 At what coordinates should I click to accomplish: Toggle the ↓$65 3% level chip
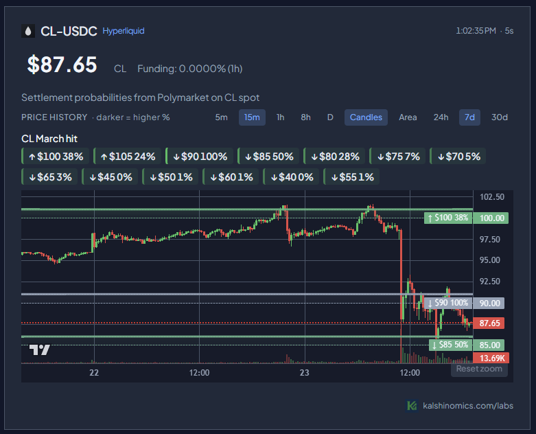pyautogui.click(x=49, y=176)
